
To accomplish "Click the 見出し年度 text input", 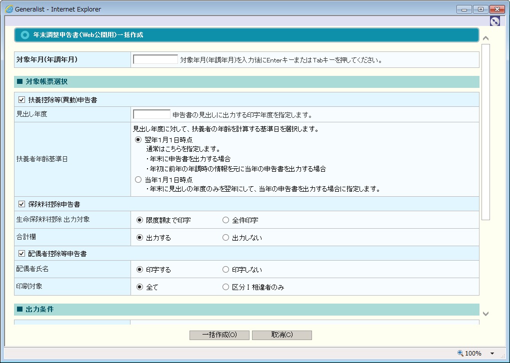I will click(152, 114).
